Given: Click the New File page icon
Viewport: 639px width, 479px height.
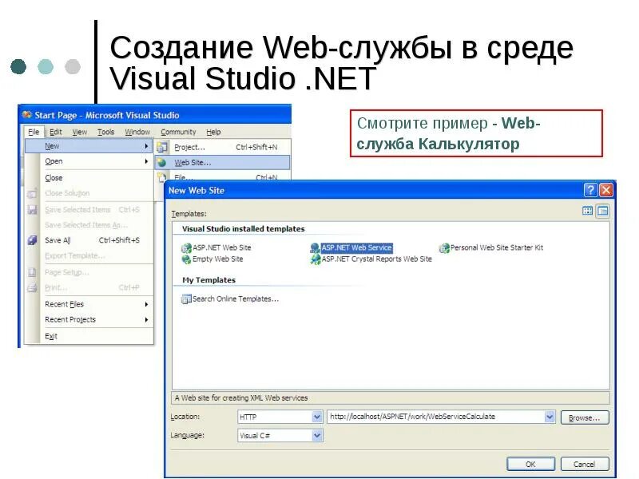Looking at the screenshot, I should 162,176.
